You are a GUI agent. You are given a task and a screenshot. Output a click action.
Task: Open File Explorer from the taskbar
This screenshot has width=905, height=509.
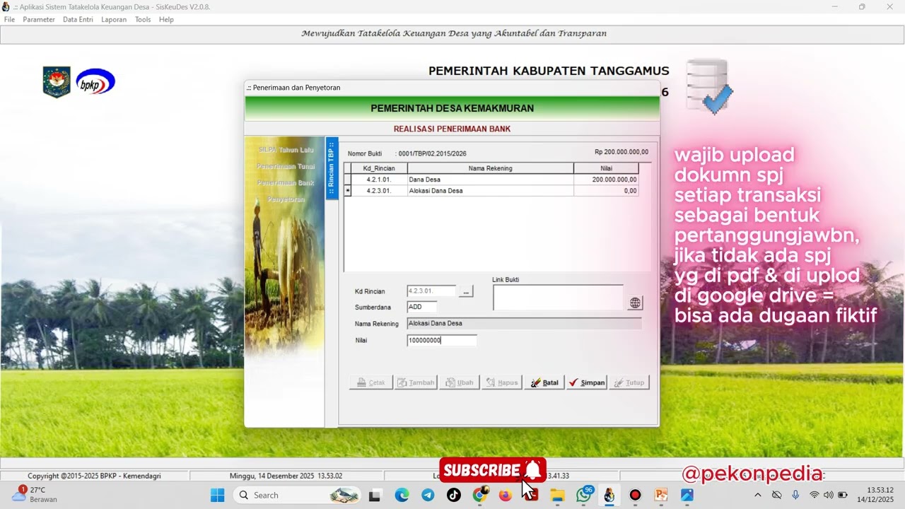point(557,495)
